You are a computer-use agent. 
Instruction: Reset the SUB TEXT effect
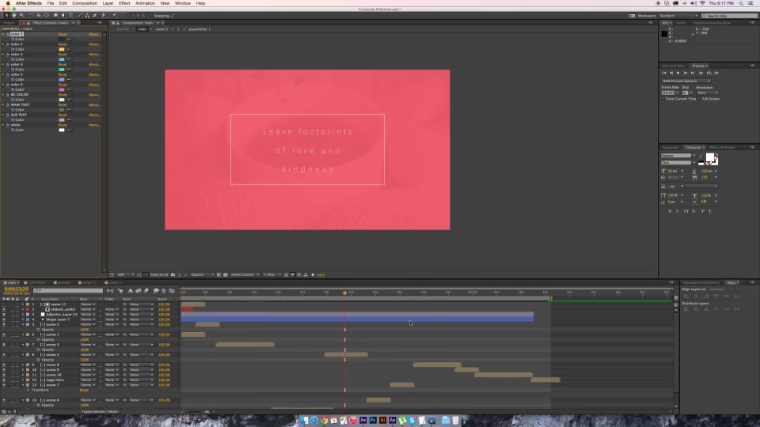pyautogui.click(x=63, y=115)
